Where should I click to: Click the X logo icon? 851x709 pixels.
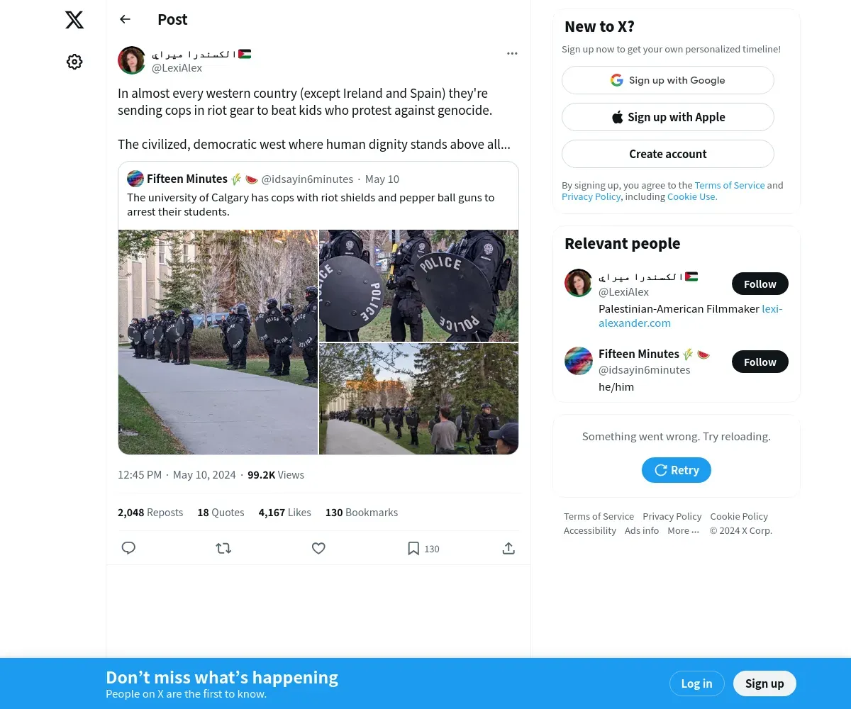coord(74,20)
